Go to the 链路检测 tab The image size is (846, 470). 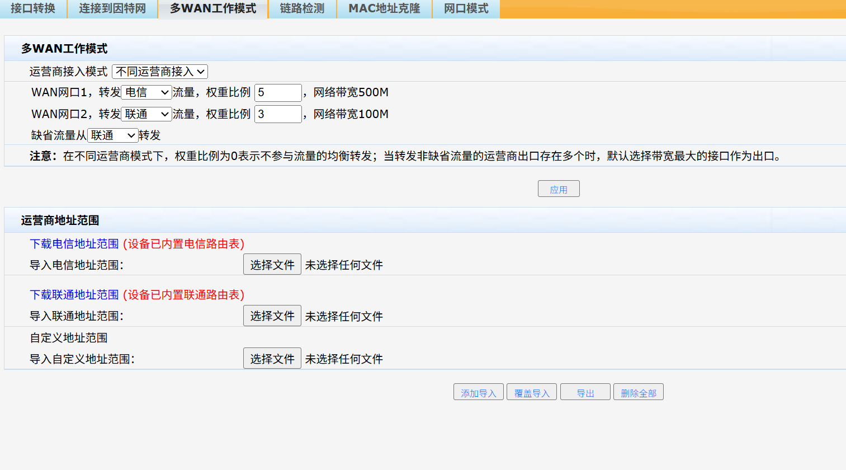(302, 9)
